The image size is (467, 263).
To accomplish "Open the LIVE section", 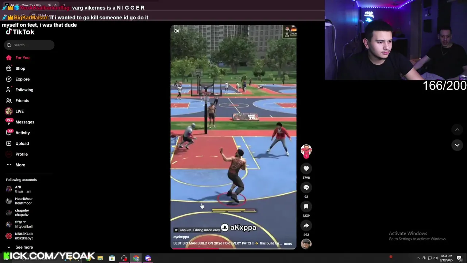I will point(15,111).
